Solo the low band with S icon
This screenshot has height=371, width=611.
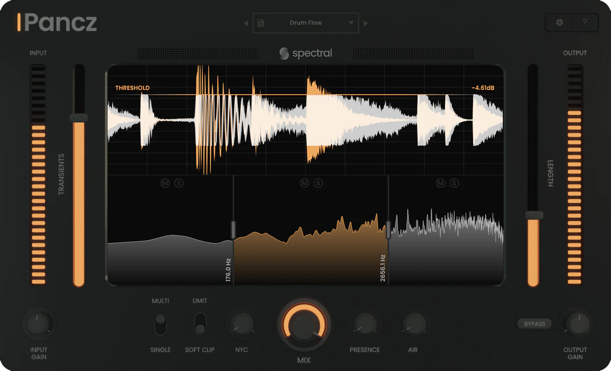[x=179, y=183]
